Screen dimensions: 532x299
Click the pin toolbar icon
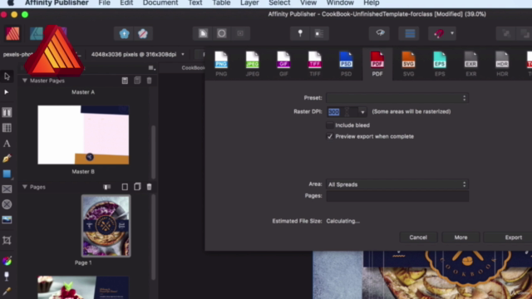(x=300, y=33)
